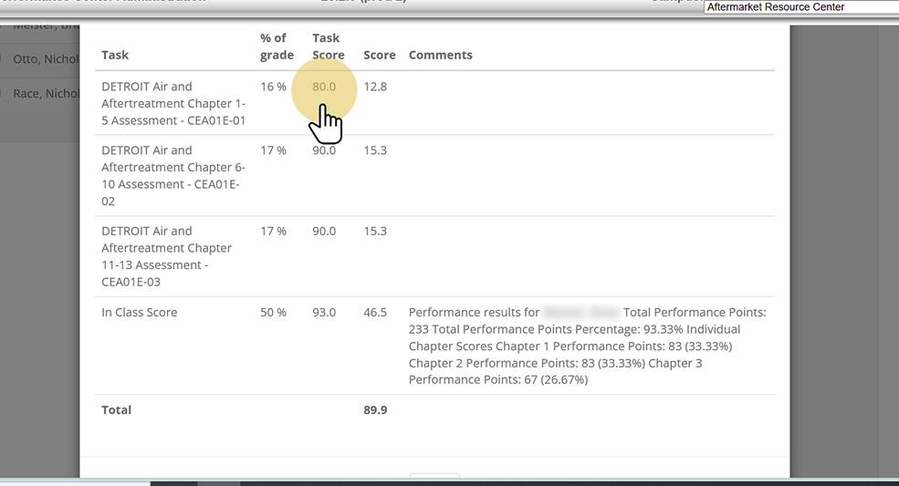Select Race in the background student list
The height and width of the screenshot is (486, 899).
click(46, 93)
